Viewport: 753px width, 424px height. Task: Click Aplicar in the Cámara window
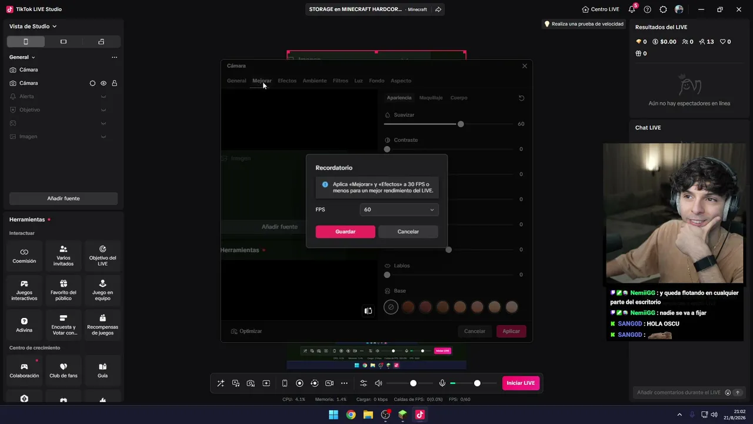(511, 331)
